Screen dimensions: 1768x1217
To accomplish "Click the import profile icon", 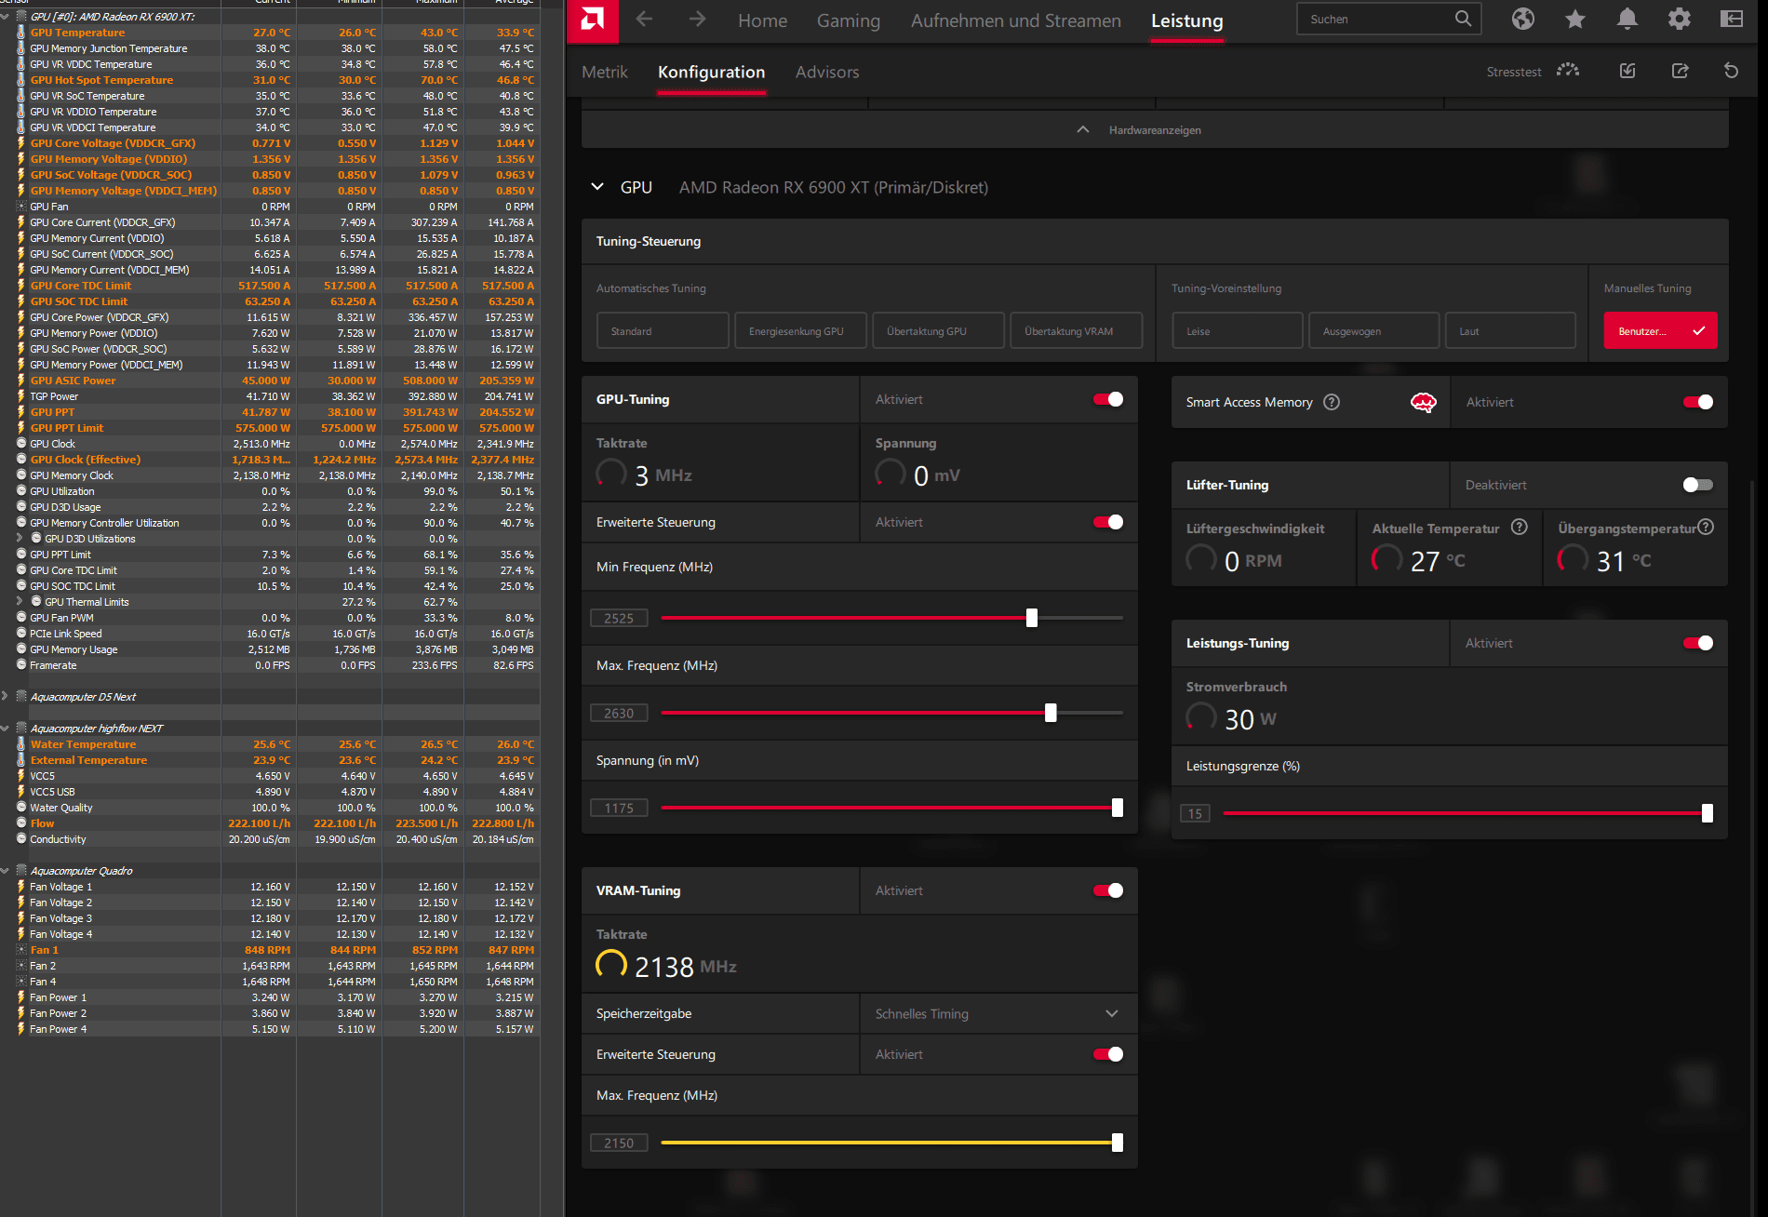I will tap(1627, 71).
